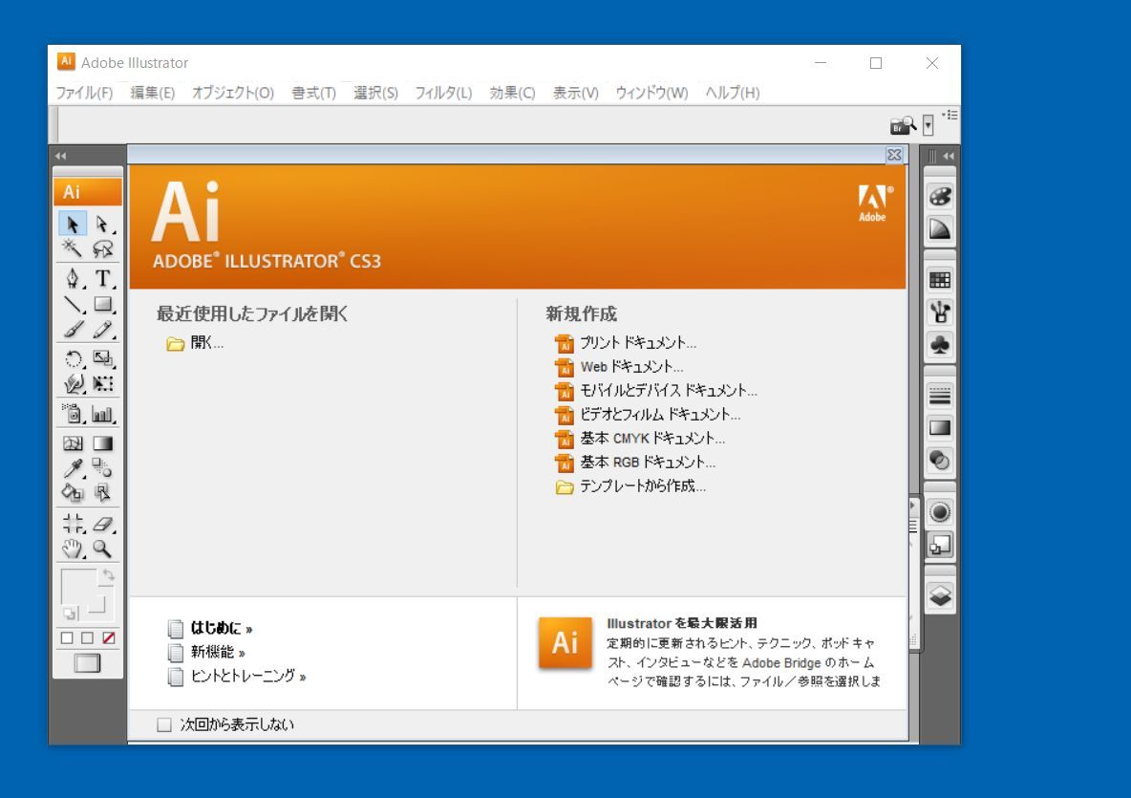The width and height of the screenshot is (1131, 798).
Task: Select the Zoom tool
Action: point(100,548)
